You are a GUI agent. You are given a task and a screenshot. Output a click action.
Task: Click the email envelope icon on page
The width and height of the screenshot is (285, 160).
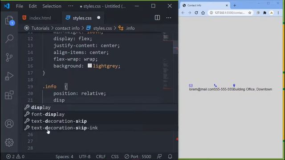[x=191, y=85]
